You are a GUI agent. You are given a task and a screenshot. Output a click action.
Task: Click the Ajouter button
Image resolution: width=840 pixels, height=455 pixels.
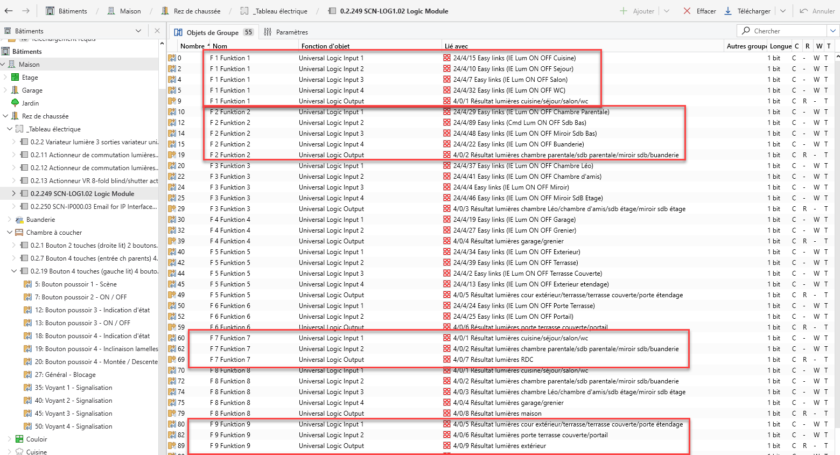(638, 11)
